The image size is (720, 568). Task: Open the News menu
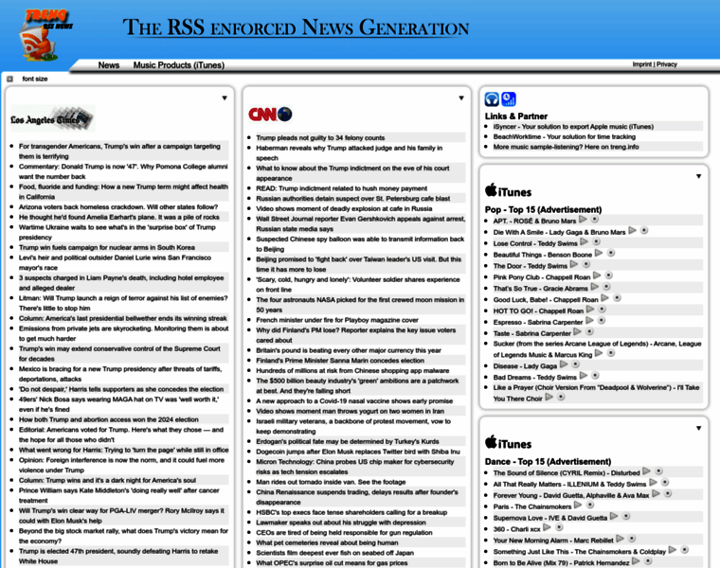click(108, 65)
